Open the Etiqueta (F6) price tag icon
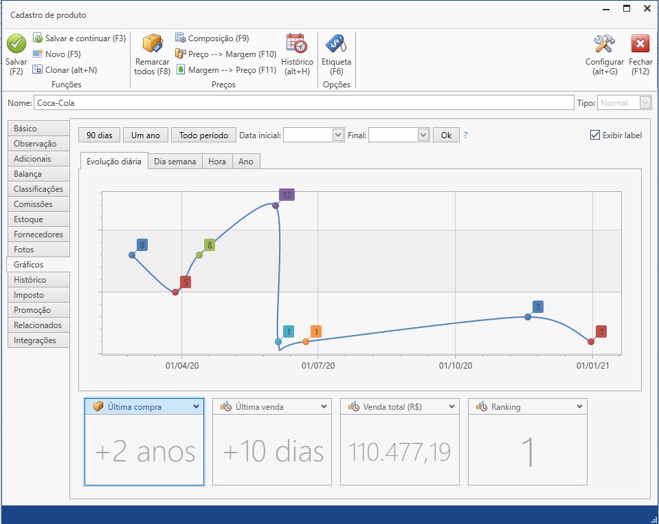The width and height of the screenshot is (659, 524). (336, 44)
